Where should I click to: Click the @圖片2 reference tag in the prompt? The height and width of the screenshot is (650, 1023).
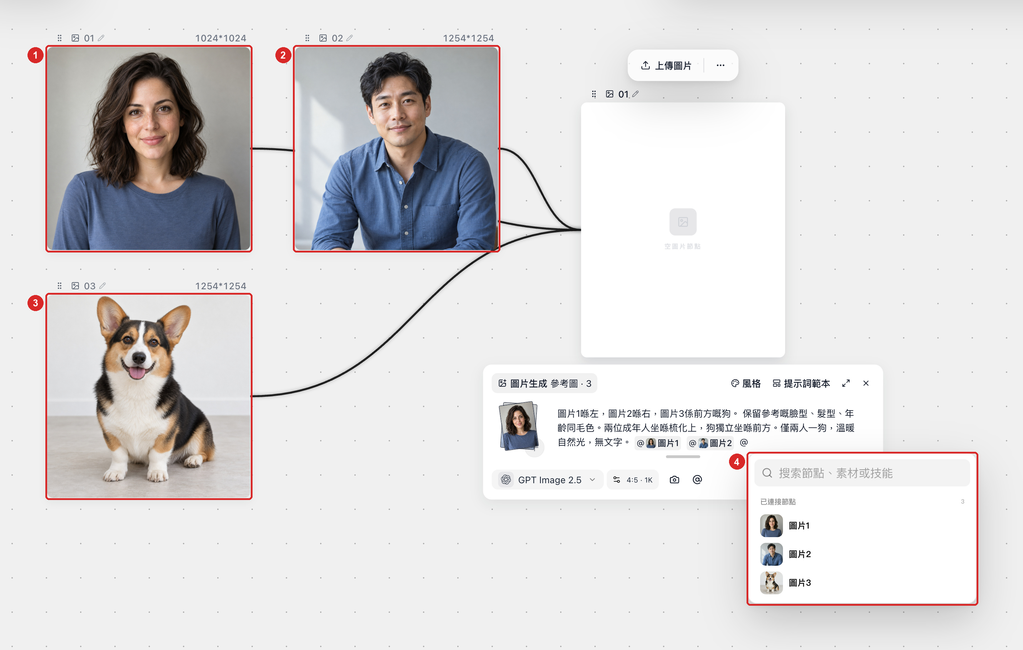point(710,443)
